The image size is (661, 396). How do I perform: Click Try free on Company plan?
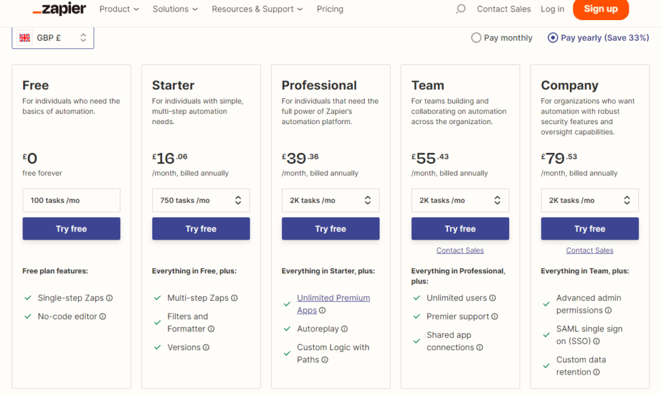(590, 229)
